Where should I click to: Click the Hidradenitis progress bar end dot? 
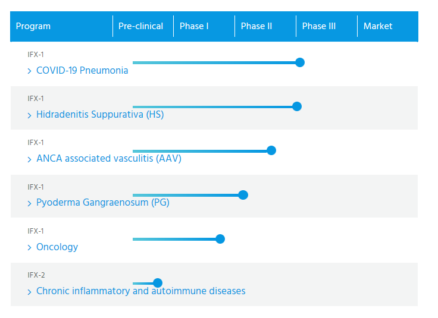click(x=297, y=106)
